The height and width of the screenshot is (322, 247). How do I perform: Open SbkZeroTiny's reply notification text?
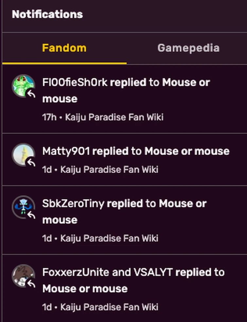pos(124,211)
